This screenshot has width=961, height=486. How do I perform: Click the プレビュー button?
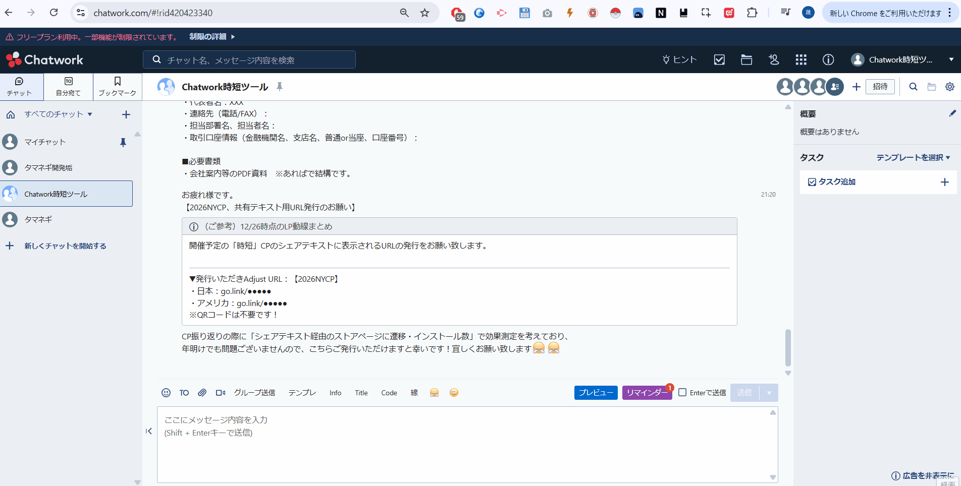tap(596, 393)
